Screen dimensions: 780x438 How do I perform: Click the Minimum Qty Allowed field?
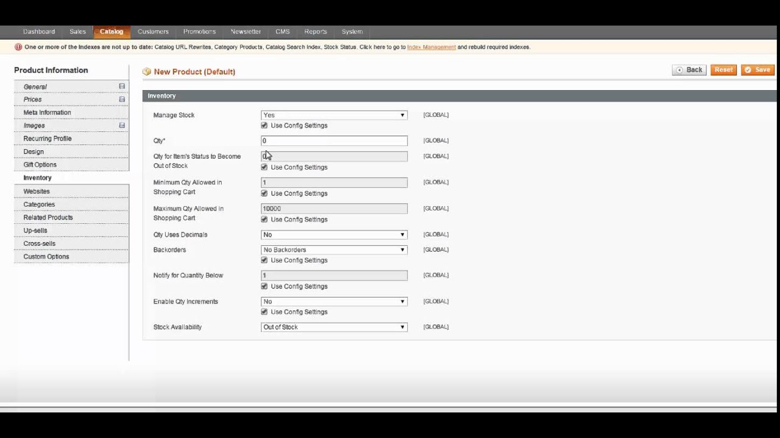coord(334,182)
